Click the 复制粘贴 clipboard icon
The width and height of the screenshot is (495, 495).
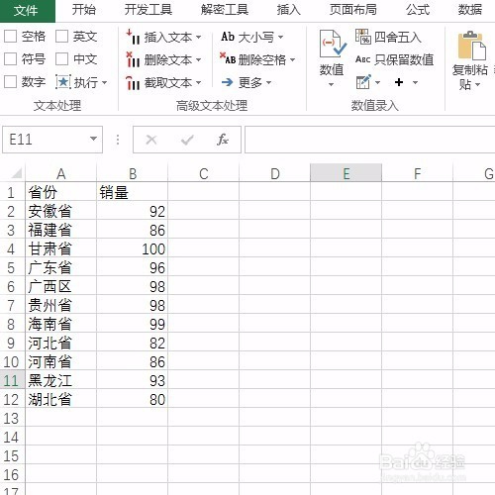(x=472, y=46)
